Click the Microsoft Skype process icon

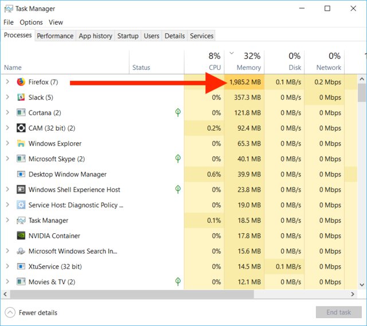point(21,159)
